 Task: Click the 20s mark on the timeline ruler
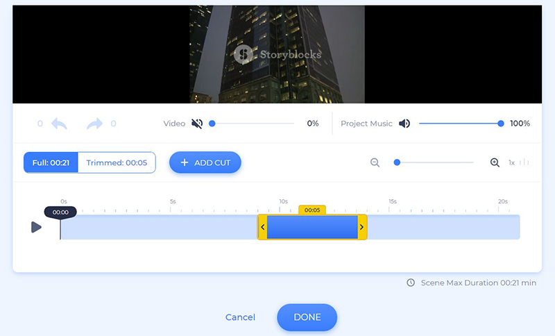(x=503, y=201)
